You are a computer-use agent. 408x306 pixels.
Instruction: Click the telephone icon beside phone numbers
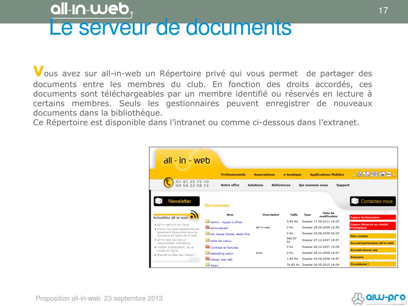pos(169,182)
